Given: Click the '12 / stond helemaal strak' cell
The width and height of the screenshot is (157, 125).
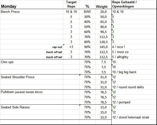Looking at the screenshot, I should click(131, 117).
